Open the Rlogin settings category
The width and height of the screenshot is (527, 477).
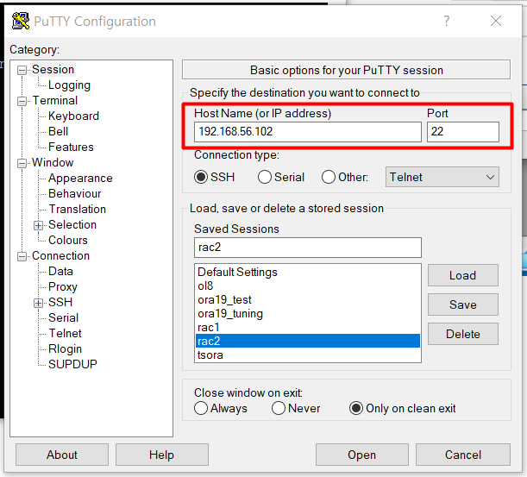pos(65,349)
